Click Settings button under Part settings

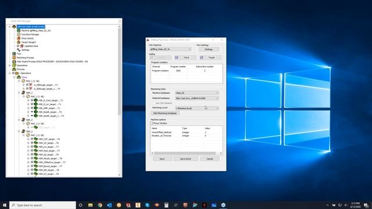coord(209,49)
